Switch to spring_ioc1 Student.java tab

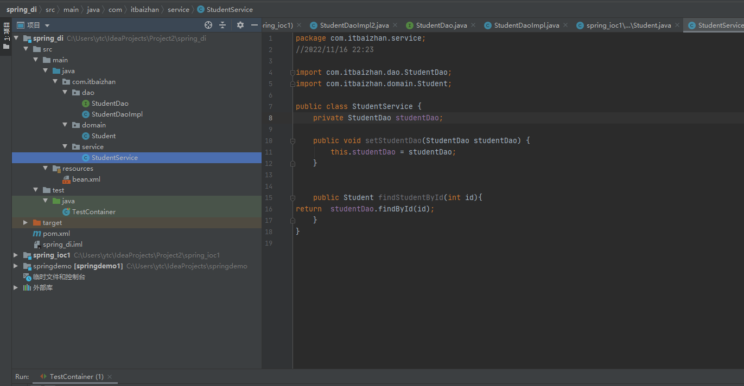click(x=628, y=25)
